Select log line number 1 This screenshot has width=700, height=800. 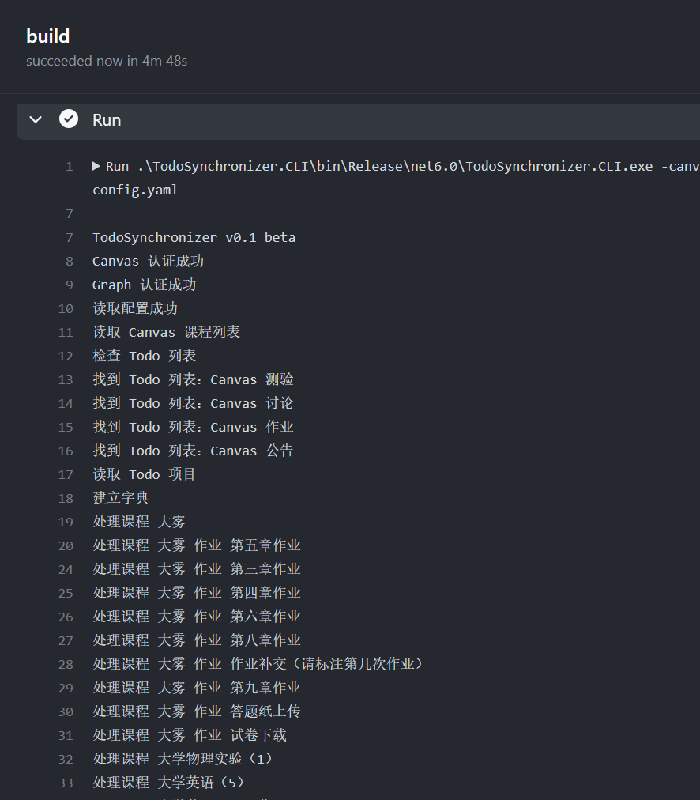coord(69,167)
